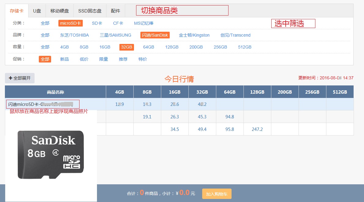Toggle the selected 32GB capacity filter
Screen dimensions: 364x202
[x=127, y=47]
